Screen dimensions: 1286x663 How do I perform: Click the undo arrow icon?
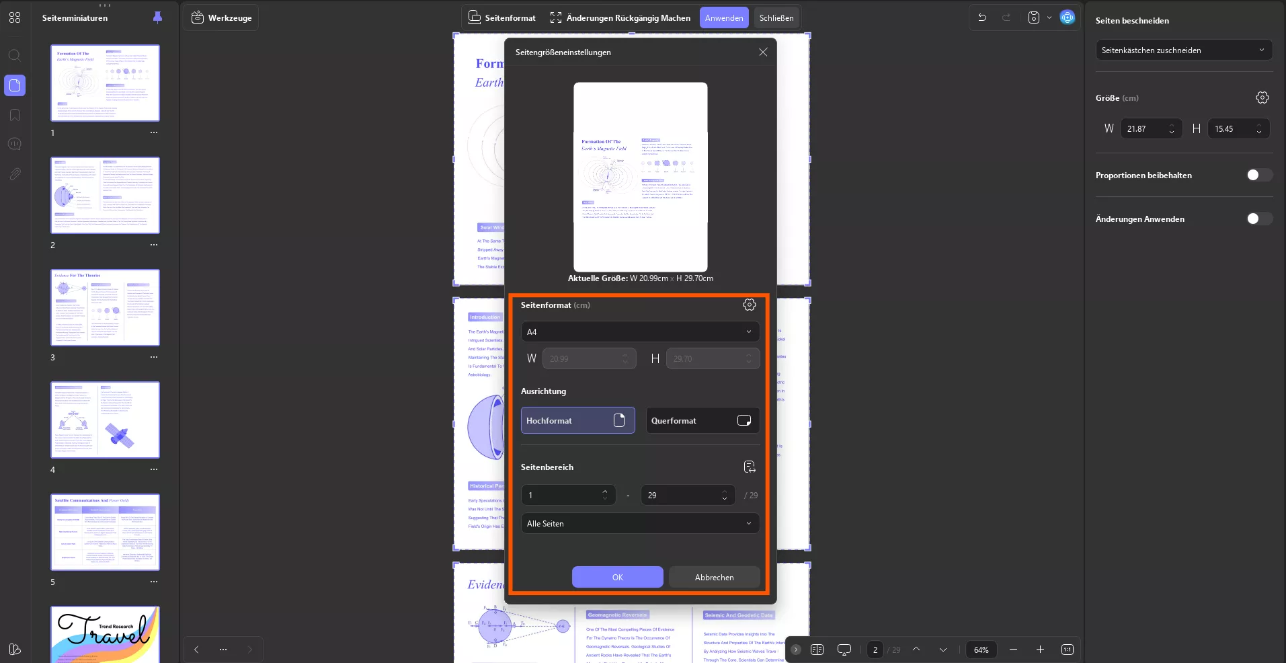click(x=982, y=17)
